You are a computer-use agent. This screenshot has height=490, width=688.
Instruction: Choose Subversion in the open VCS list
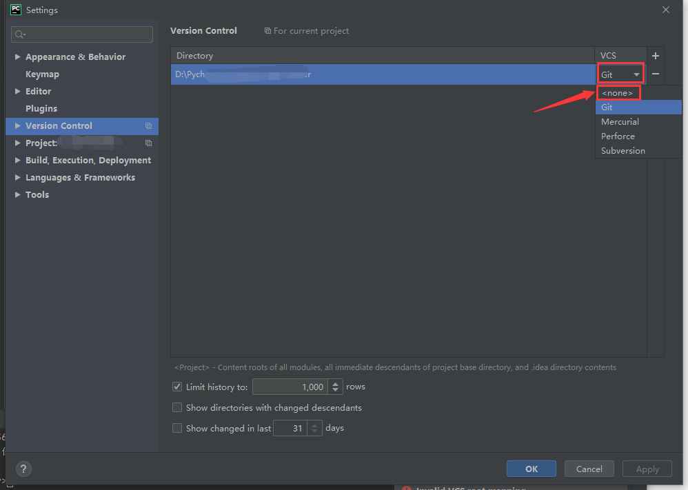tap(623, 150)
